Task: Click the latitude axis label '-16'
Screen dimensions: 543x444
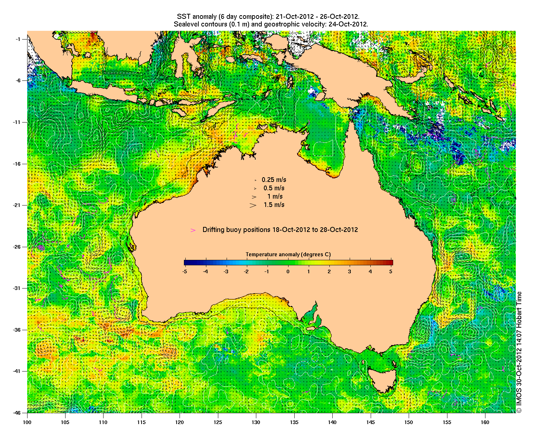Action: click(x=17, y=164)
